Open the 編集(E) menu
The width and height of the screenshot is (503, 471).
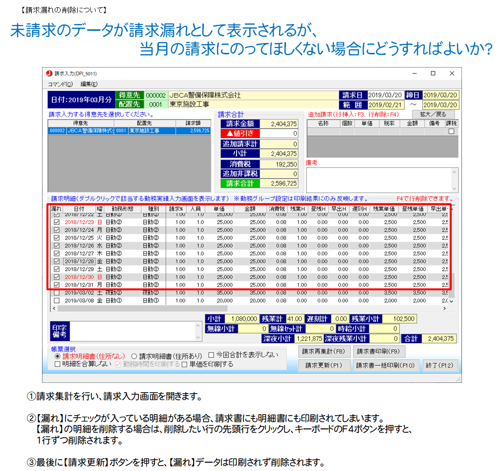click(x=89, y=84)
